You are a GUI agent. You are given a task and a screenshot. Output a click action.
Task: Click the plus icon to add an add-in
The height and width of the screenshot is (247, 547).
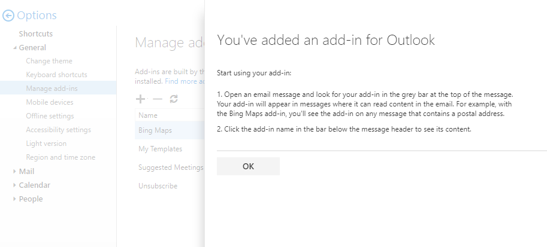point(140,99)
